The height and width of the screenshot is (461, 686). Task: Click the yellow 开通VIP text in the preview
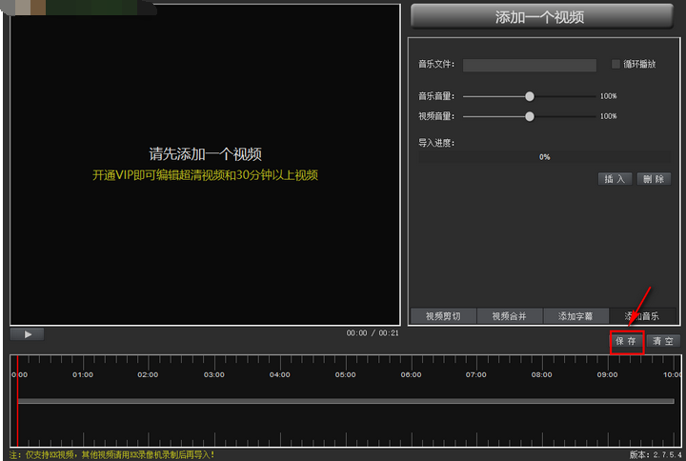coord(205,175)
